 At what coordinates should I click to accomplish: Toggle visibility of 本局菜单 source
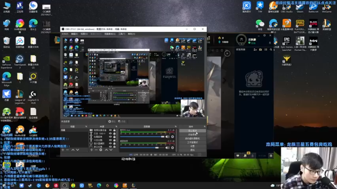tap(110, 137)
